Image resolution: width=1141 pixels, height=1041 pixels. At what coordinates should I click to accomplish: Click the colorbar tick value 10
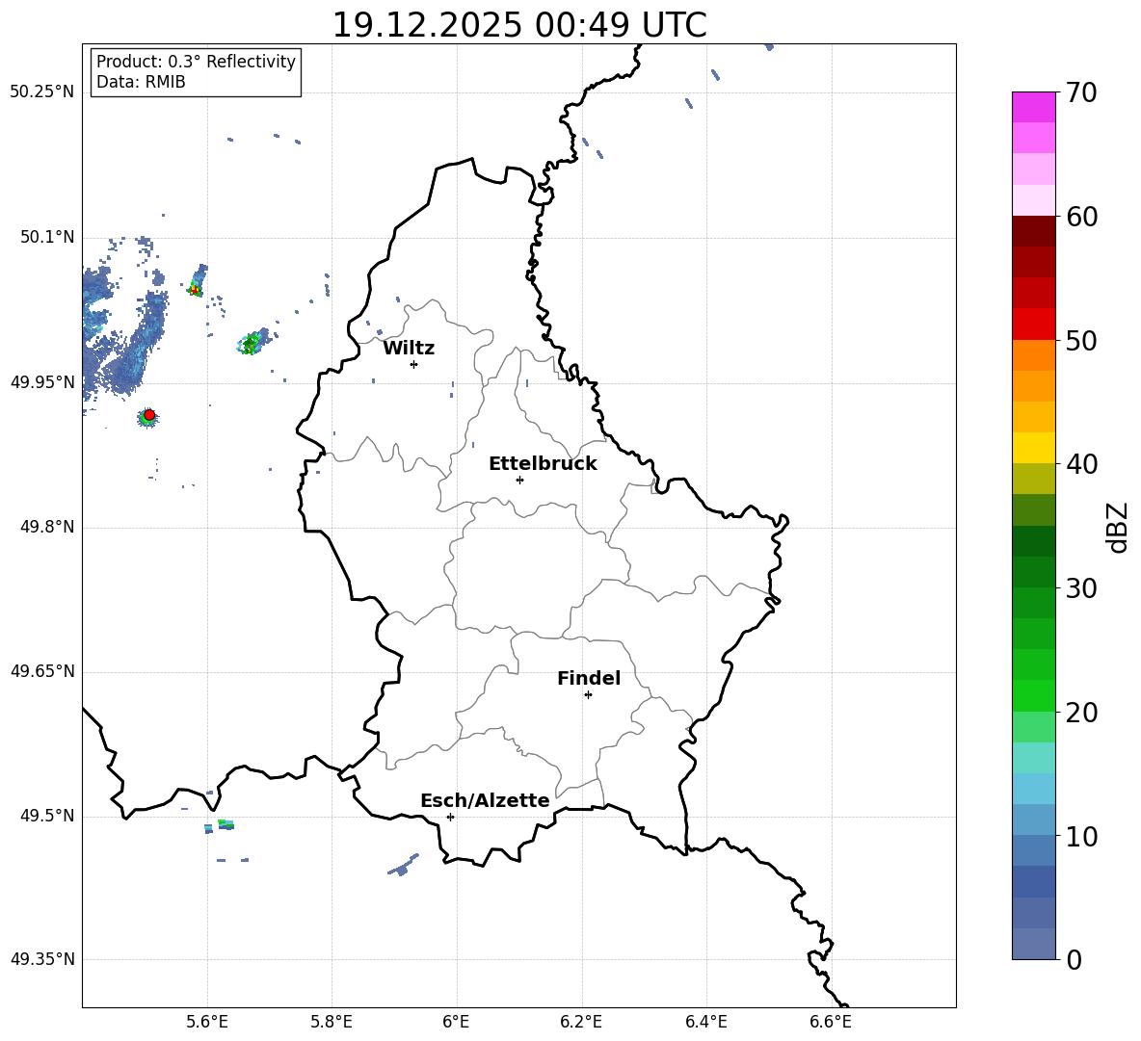1081,837
